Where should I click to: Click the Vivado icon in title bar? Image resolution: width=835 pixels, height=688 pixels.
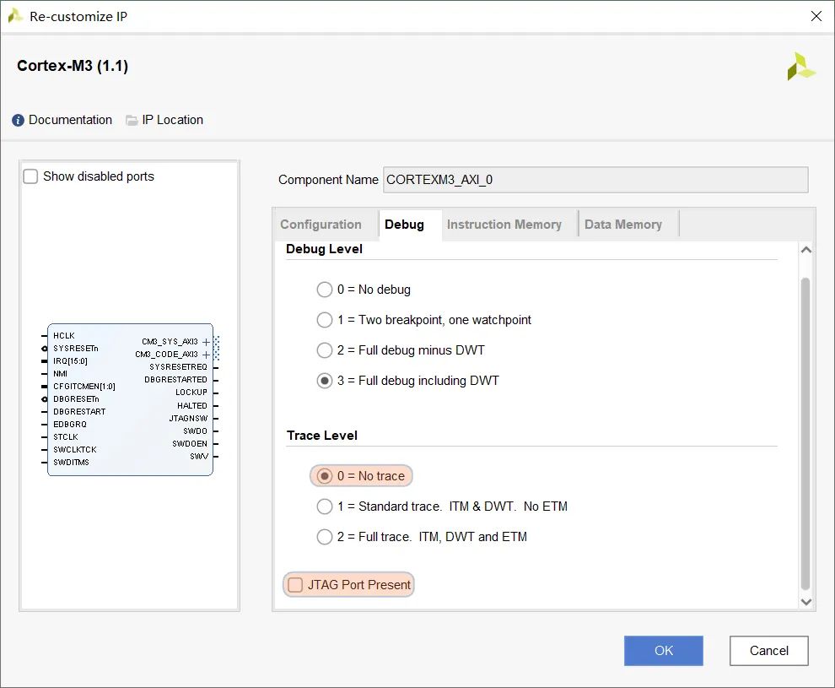click(x=15, y=16)
